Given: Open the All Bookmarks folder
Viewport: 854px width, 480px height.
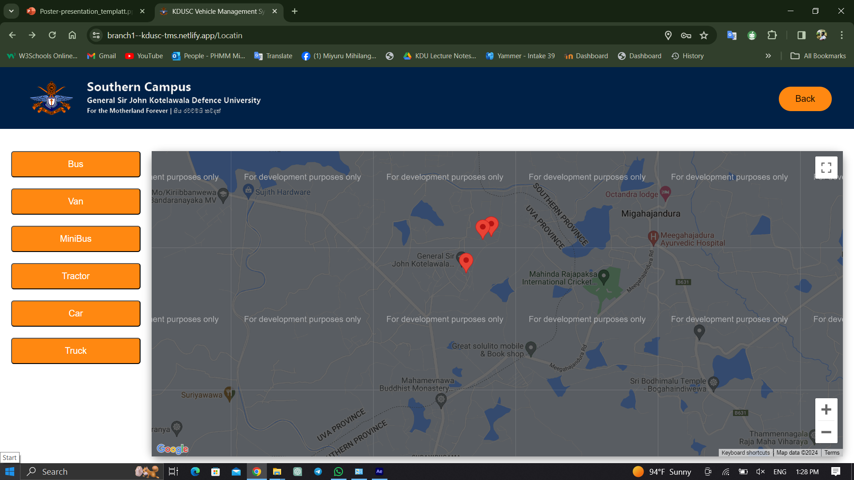Looking at the screenshot, I should [x=818, y=56].
